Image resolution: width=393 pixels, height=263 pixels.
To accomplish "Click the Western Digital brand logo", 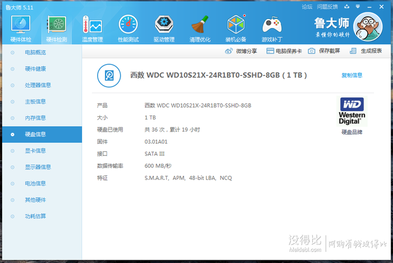I will pos(352,111).
